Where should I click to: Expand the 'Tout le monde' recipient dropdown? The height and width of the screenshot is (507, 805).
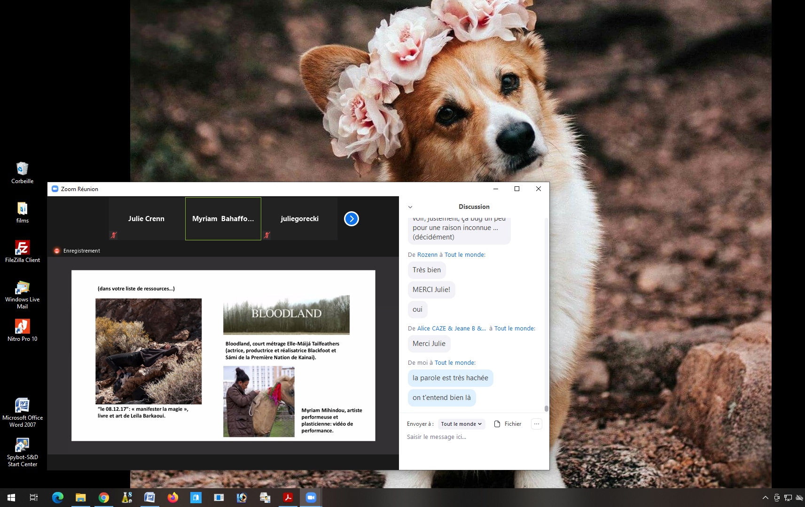[461, 424]
